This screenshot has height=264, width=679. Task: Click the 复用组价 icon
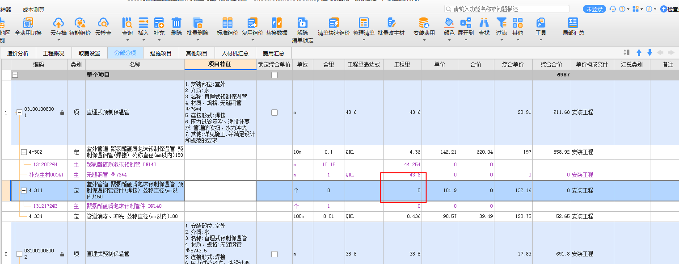(x=252, y=23)
